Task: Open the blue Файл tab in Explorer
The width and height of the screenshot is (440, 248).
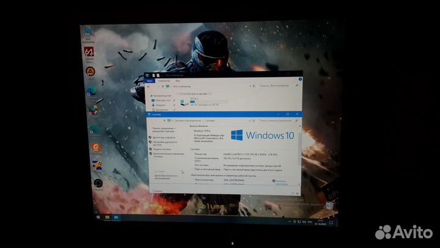Action: pos(150,81)
